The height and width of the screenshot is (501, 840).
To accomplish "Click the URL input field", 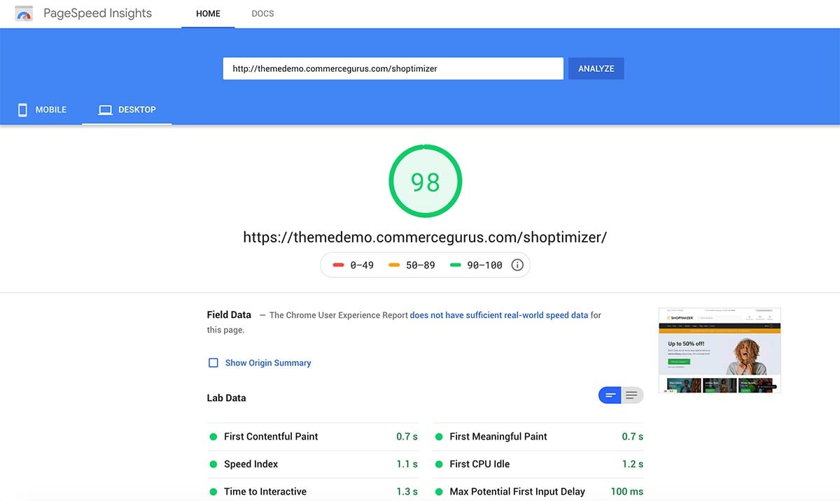I will (x=393, y=68).
